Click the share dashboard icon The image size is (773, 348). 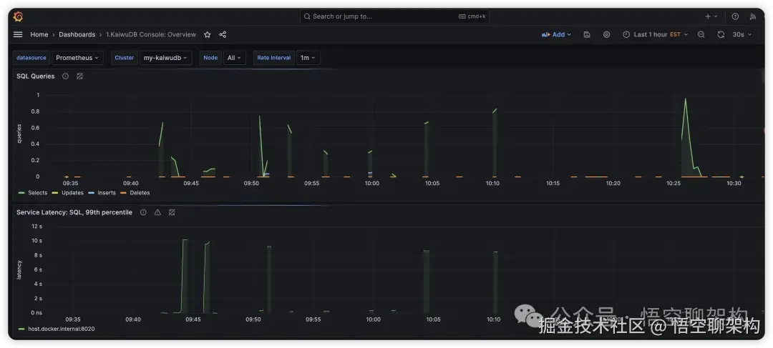coord(223,34)
